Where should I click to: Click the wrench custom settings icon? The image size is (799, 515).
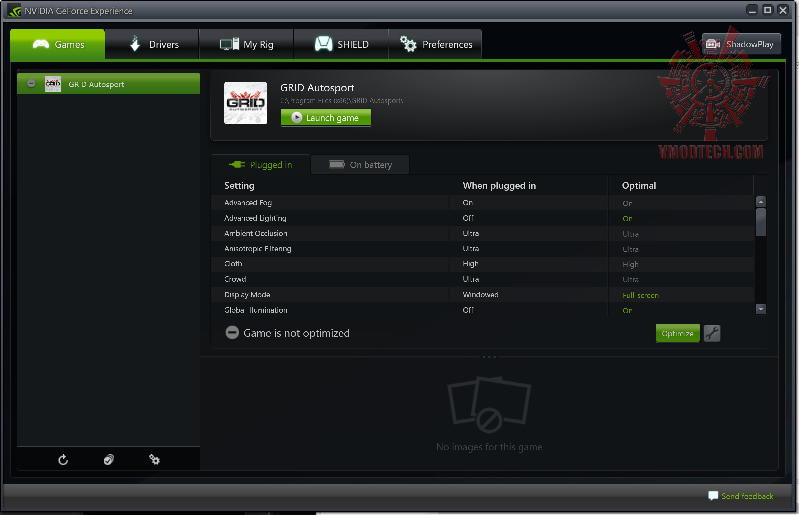(x=712, y=333)
